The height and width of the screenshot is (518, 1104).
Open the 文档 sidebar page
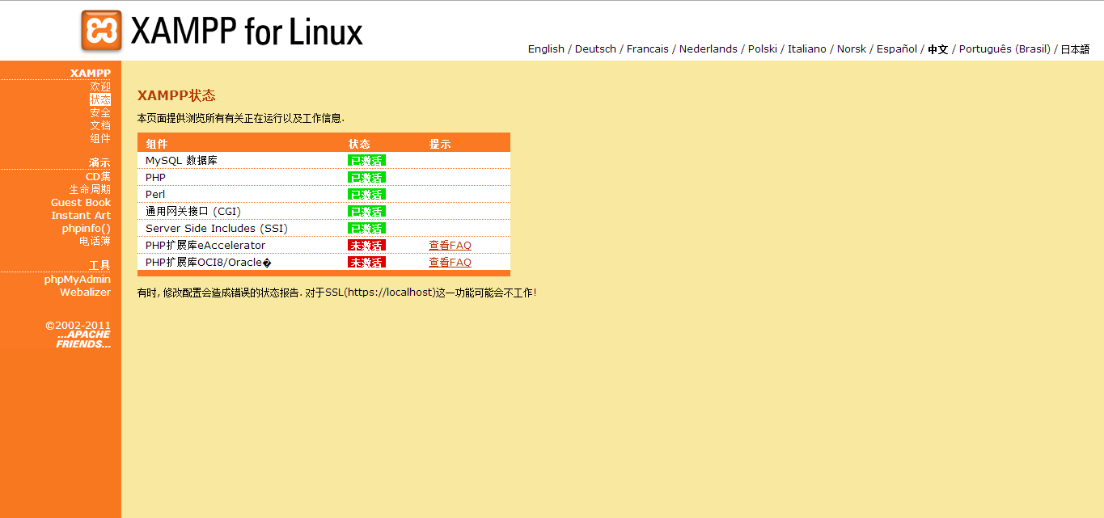click(100, 125)
